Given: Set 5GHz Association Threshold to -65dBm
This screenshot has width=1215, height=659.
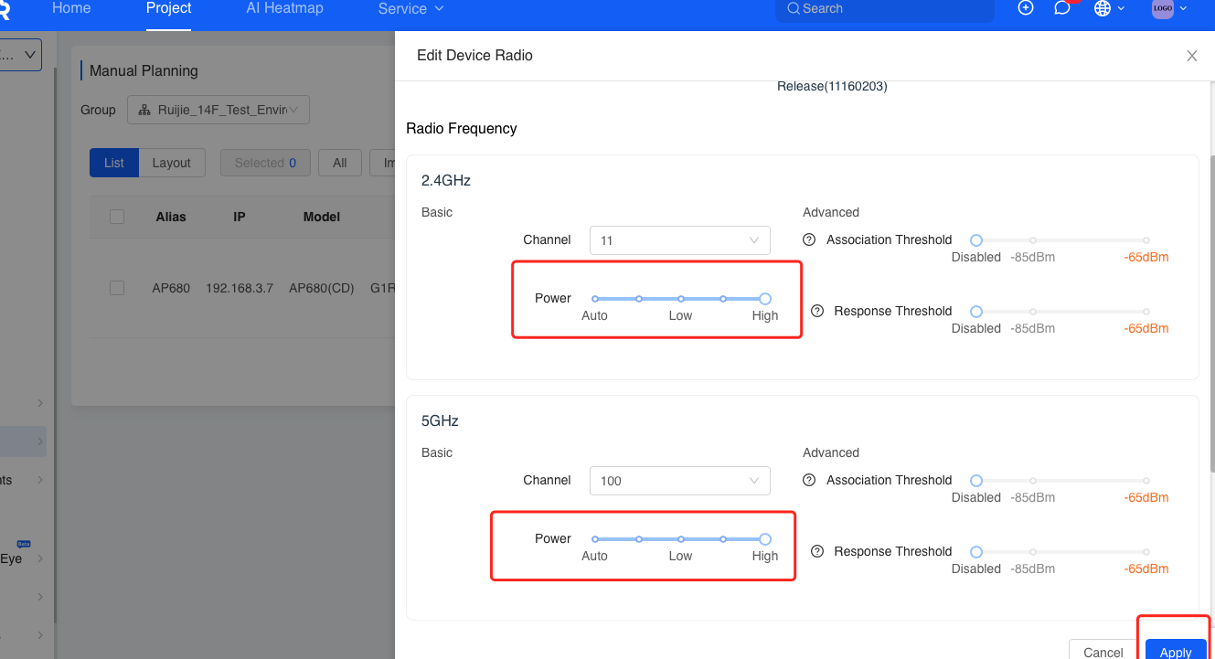Looking at the screenshot, I should pos(1146,481).
